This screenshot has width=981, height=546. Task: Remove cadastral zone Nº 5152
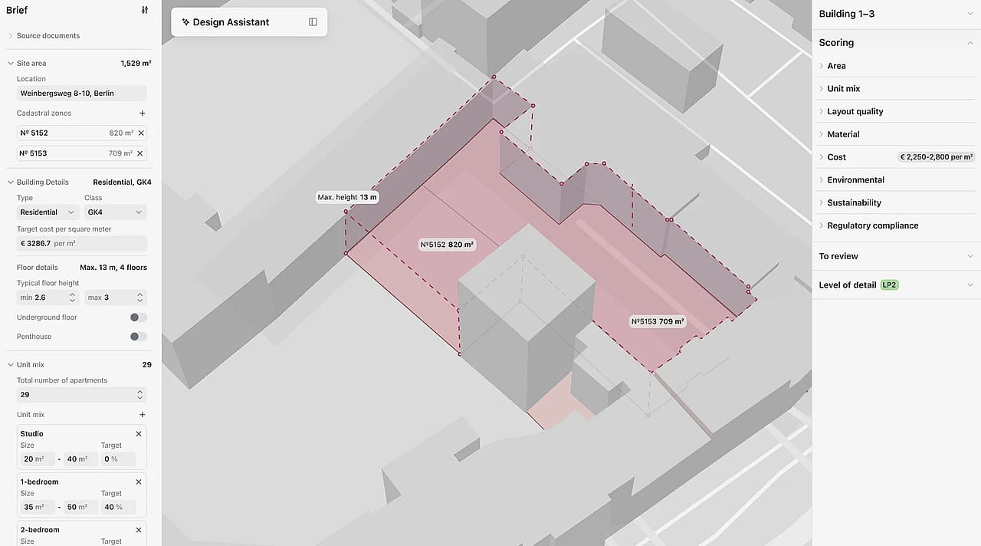[140, 133]
